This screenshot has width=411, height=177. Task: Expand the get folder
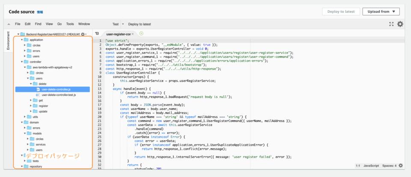coord(31,100)
